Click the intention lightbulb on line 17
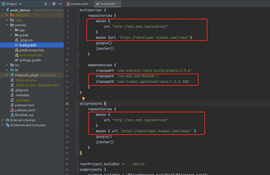Screen dimensions: 270x175 (83, 98)
